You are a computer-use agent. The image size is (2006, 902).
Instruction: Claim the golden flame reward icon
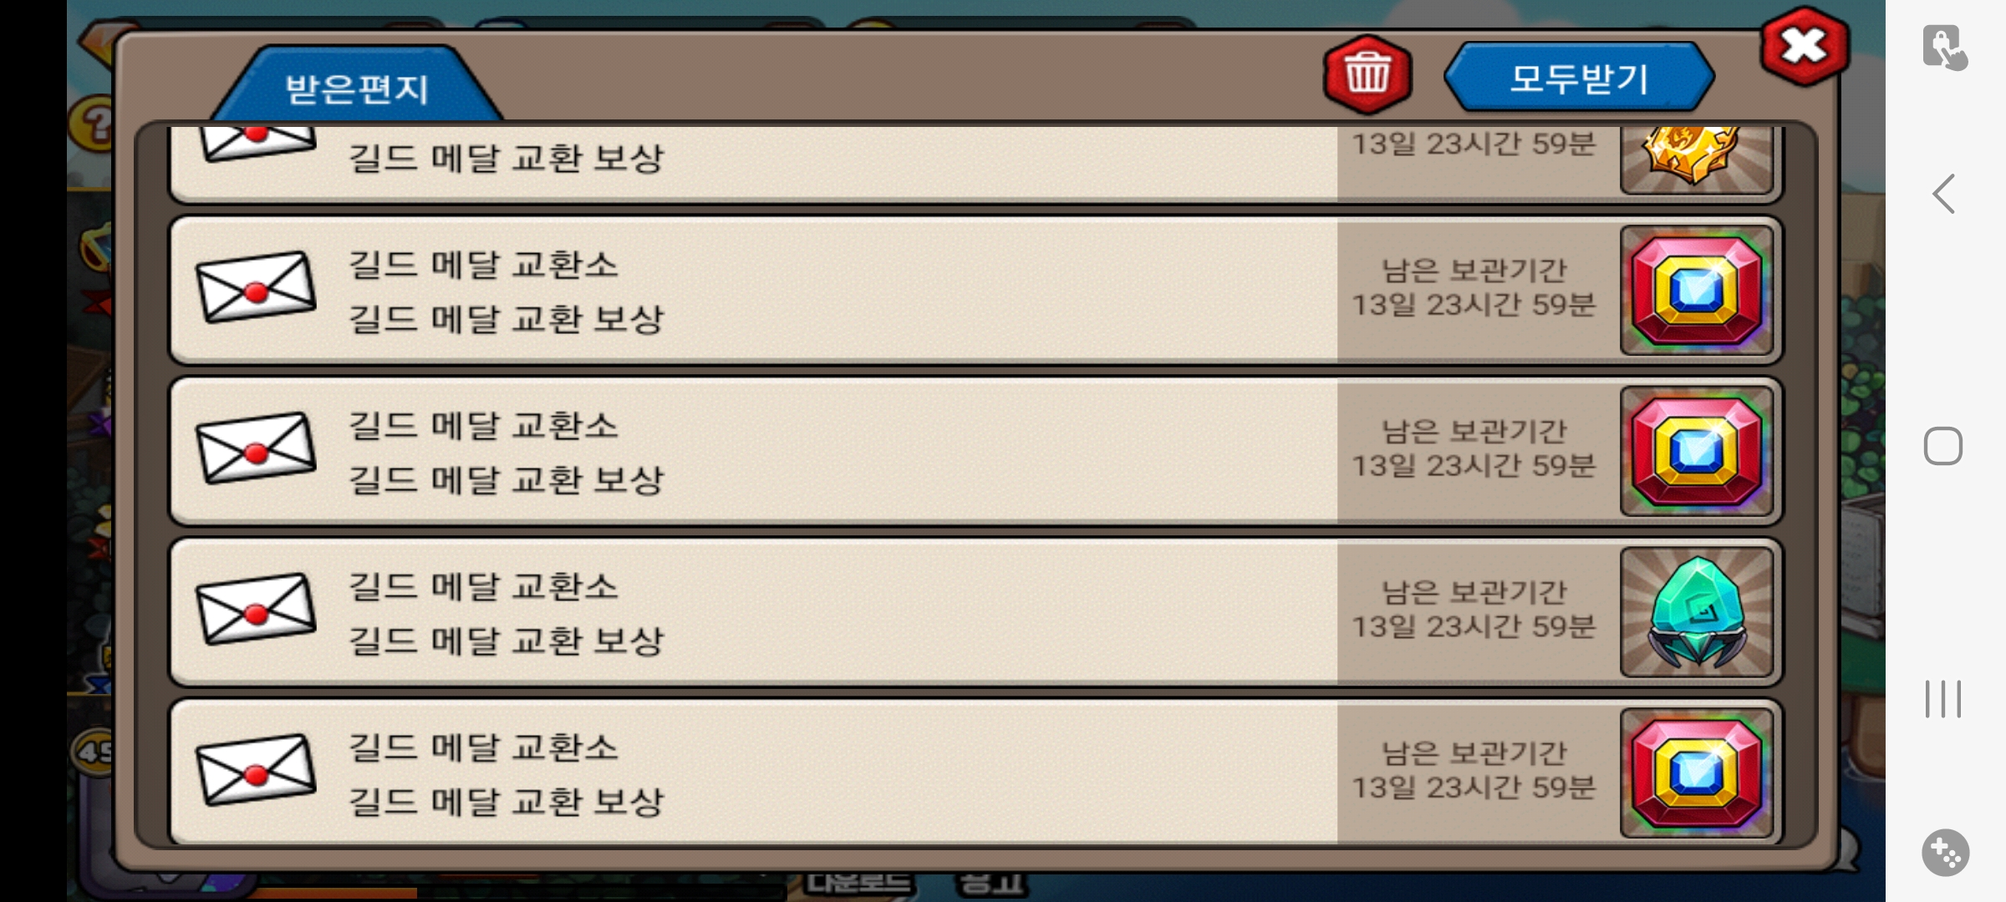click(1697, 159)
